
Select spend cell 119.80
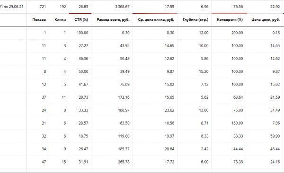pos(124,136)
